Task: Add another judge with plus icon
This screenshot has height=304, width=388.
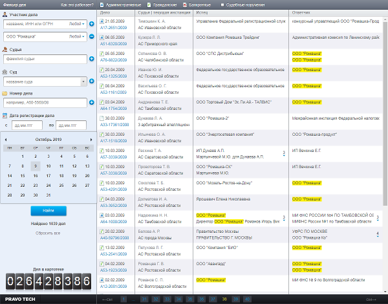Action: [92, 59]
